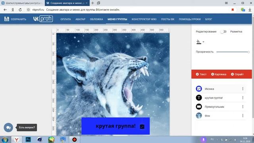Add a new Картинка element
This screenshot has width=254, height=143.
(219, 74)
